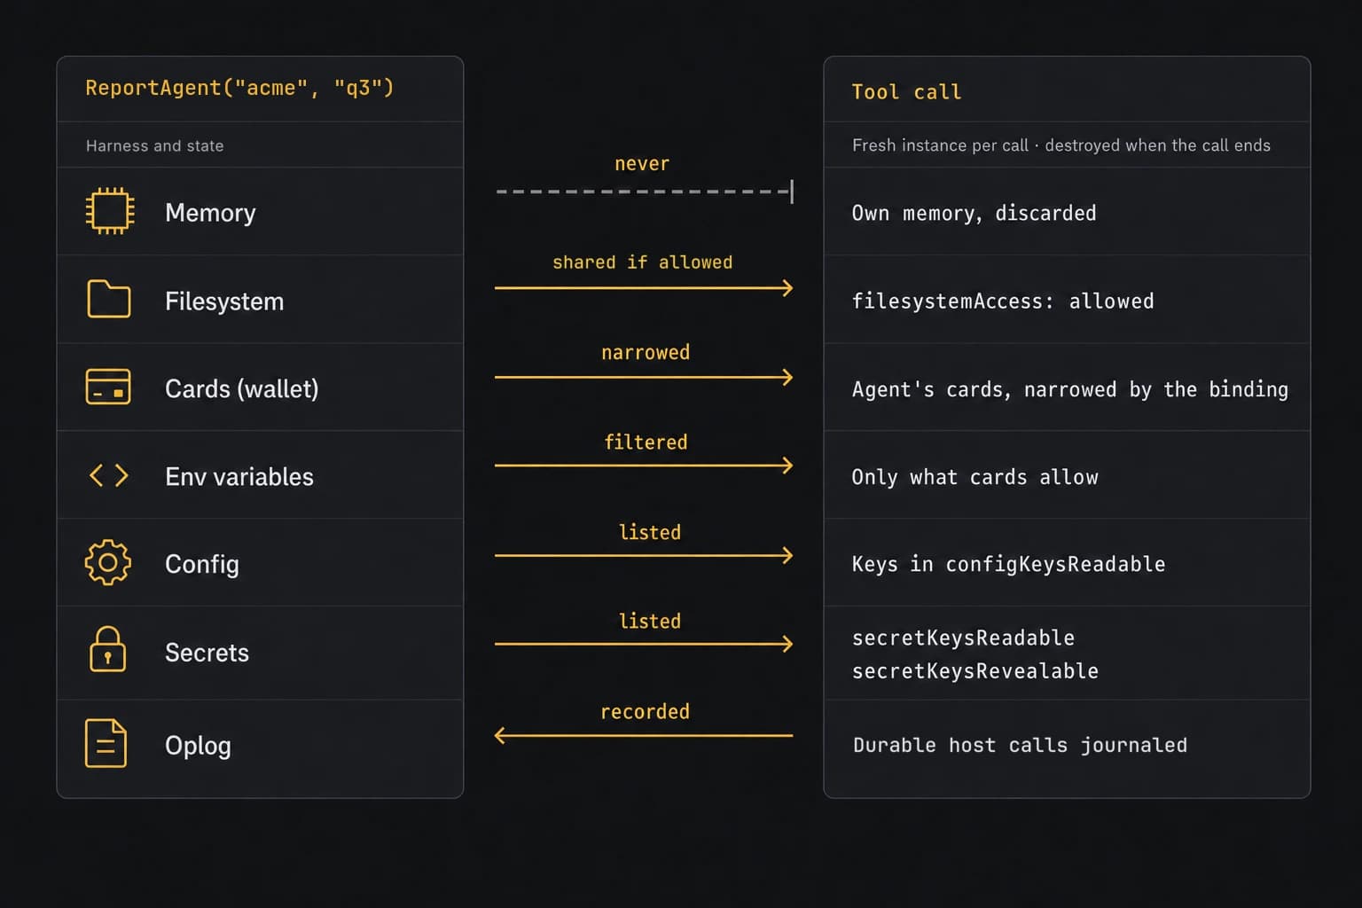This screenshot has height=908, width=1362.
Task: Click the "Only what cards allow" text
Action: coord(975,477)
